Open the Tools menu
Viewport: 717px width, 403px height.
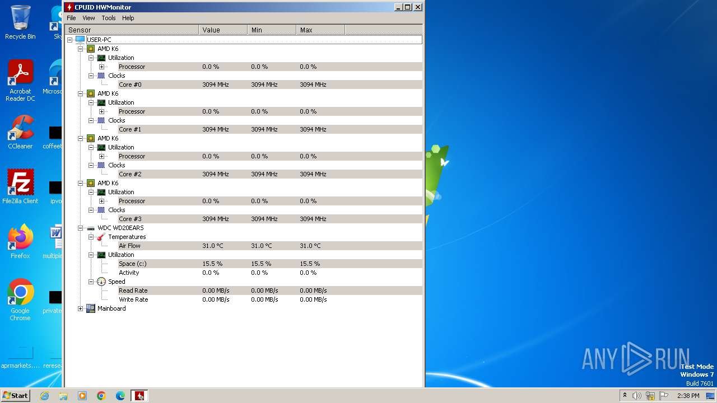tap(109, 18)
